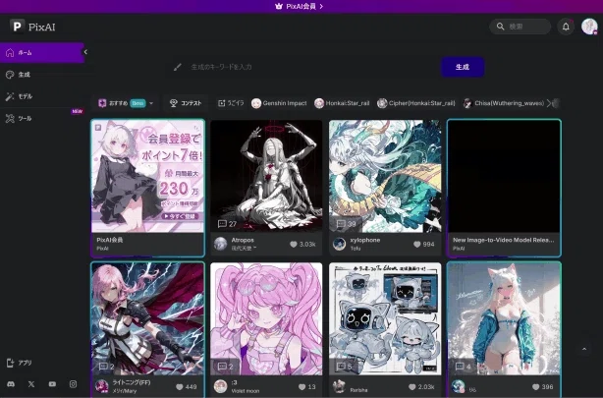603x398 pixels.
Task: Click the PixAI logo icon
Action: click(x=17, y=27)
